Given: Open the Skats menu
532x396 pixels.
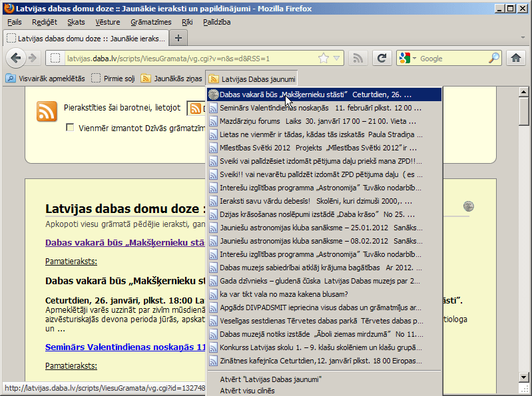Looking at the screenshot, I should (x=76, y=22).
